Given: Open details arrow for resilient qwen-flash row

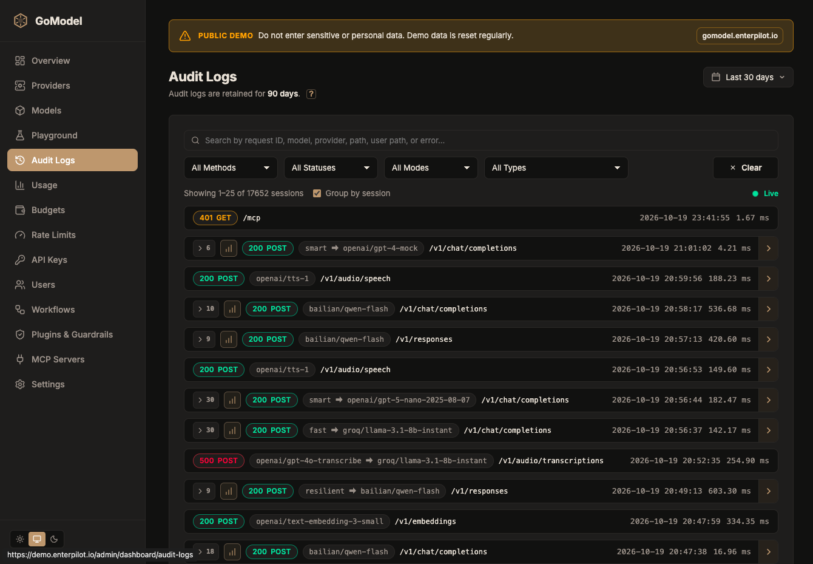Looking at the screenshot, I should coord(769,491).
